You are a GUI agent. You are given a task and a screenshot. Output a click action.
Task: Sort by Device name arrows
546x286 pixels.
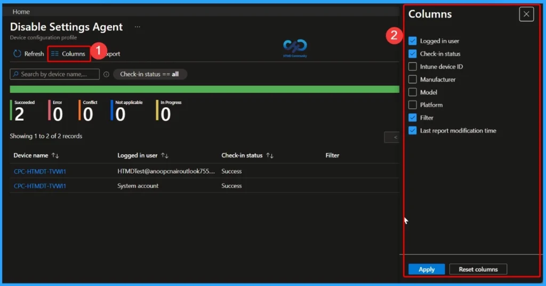pyautogui.click(x=55, y=155)
